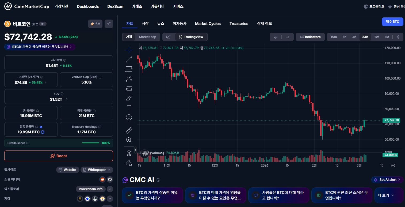Open the Website link
Viewport: 405px width, 207px height.
[67, 170]
